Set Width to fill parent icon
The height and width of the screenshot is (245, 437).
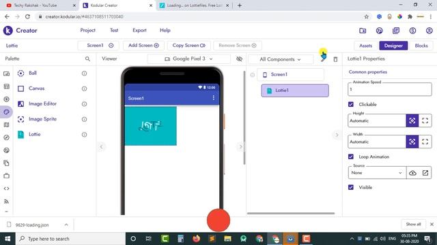pyautogui.click(x=425, y=142)
